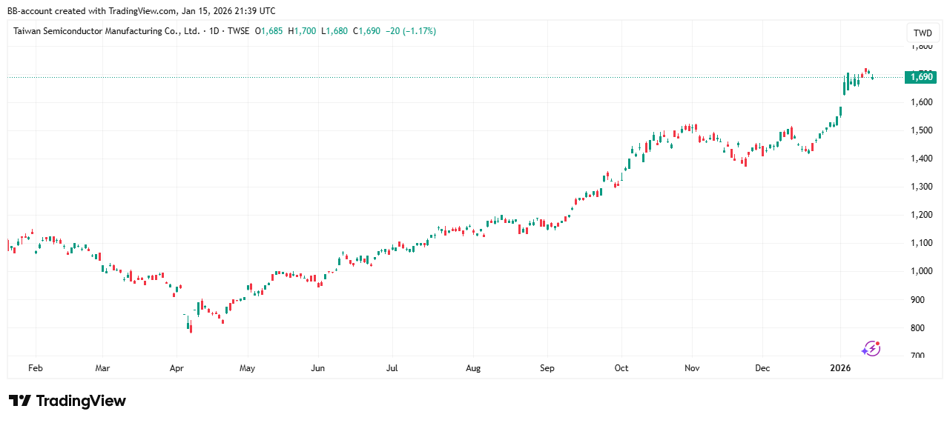Click the −20 (−1.17%) change value
950x423 pixels.
410,31
